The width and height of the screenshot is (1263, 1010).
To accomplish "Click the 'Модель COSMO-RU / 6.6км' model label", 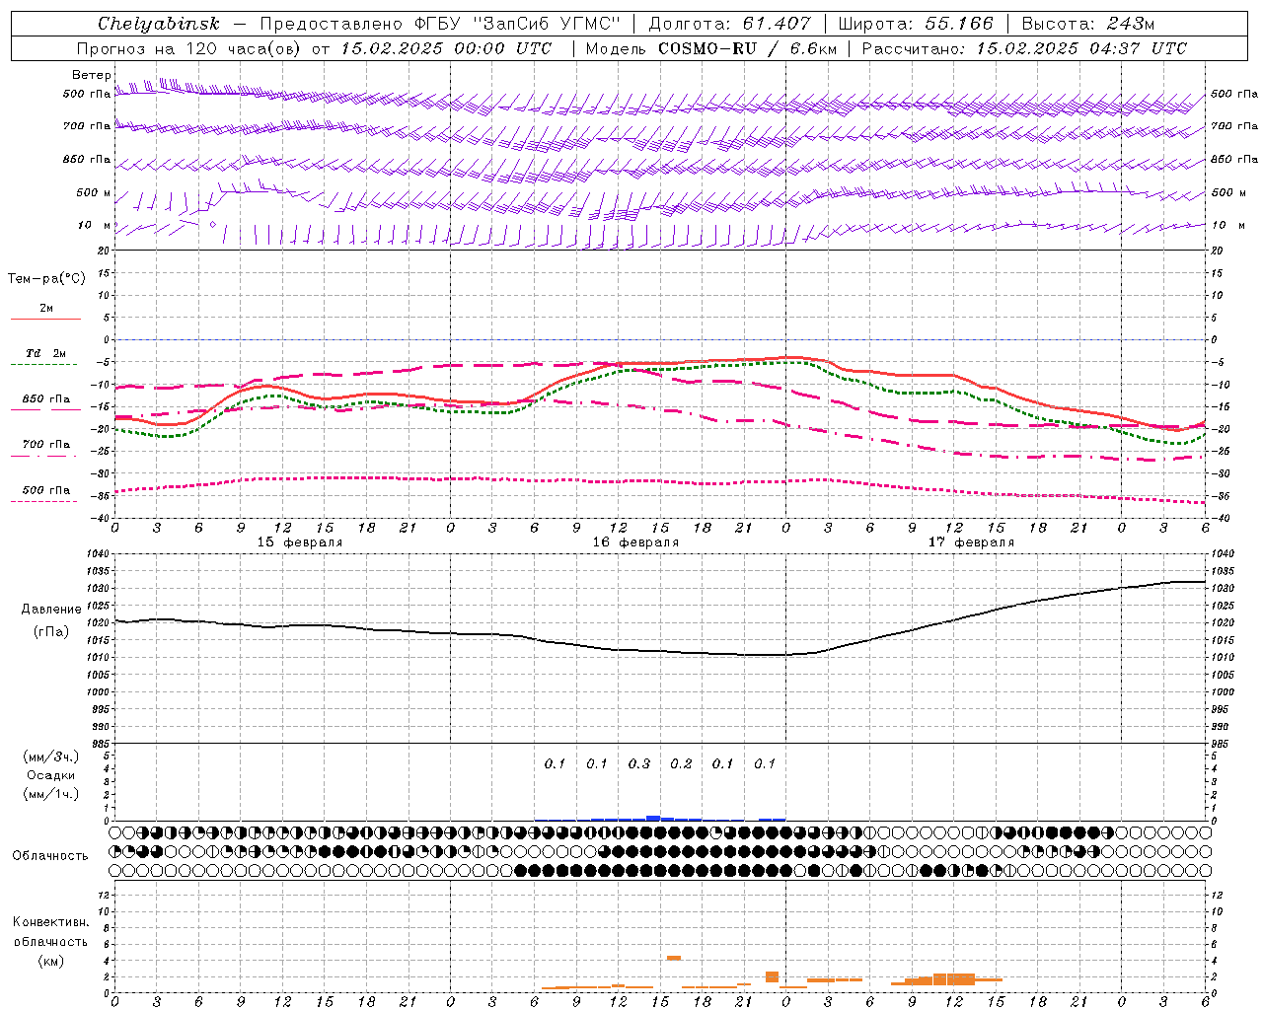I will [711, 48].
